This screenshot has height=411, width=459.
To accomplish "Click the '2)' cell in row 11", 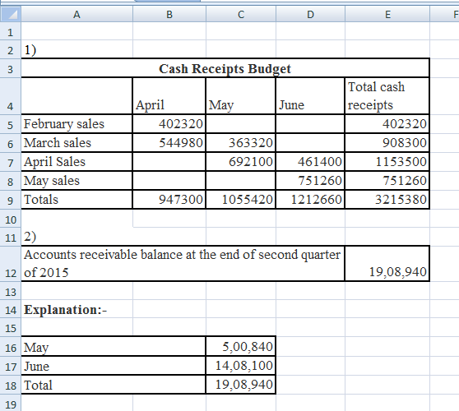I will [x=76, y=237].
